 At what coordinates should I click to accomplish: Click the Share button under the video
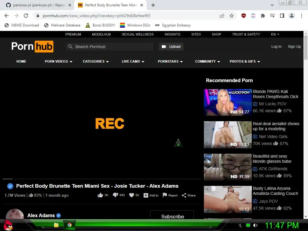click(189, 195)
